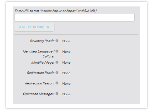This screenshot has width=153, height=112.
Task: Click the URL to test input field
Action: [75, 18]
